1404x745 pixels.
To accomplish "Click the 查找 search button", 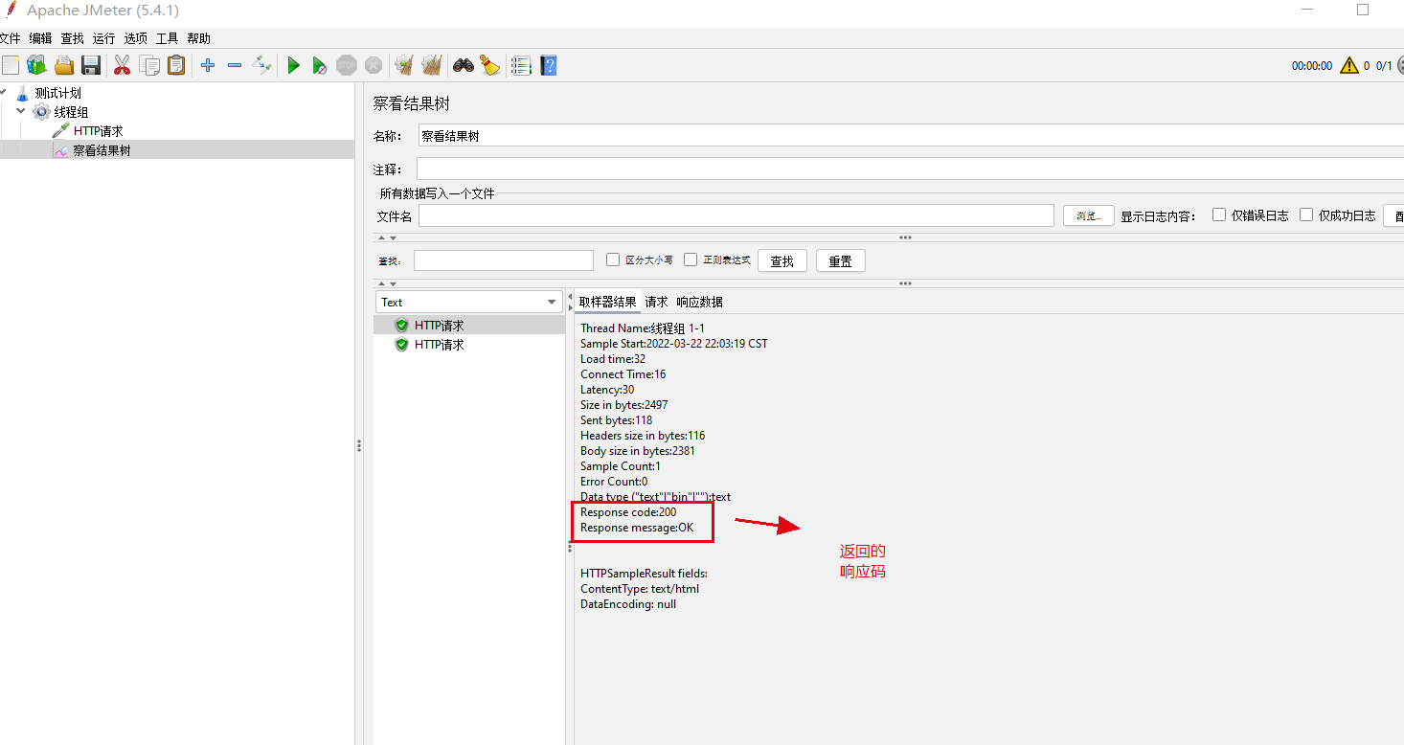I will click(782, 260).
